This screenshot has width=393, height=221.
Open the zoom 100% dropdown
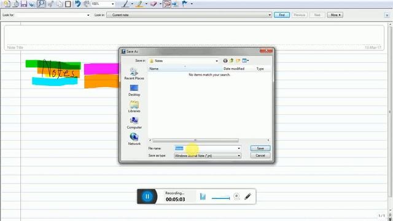point(112,4)
